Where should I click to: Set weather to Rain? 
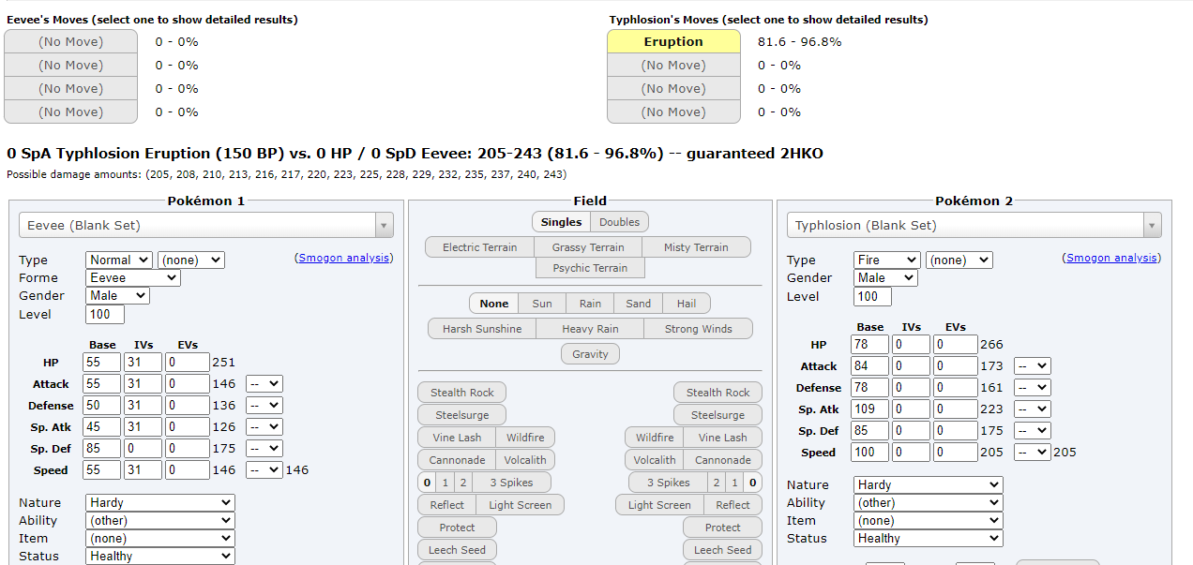point(590,304)
